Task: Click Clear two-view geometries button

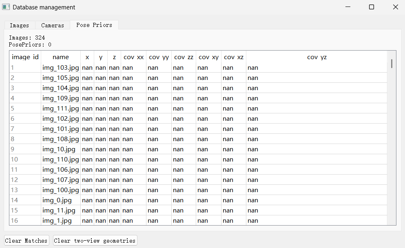Action: point(95,241)
